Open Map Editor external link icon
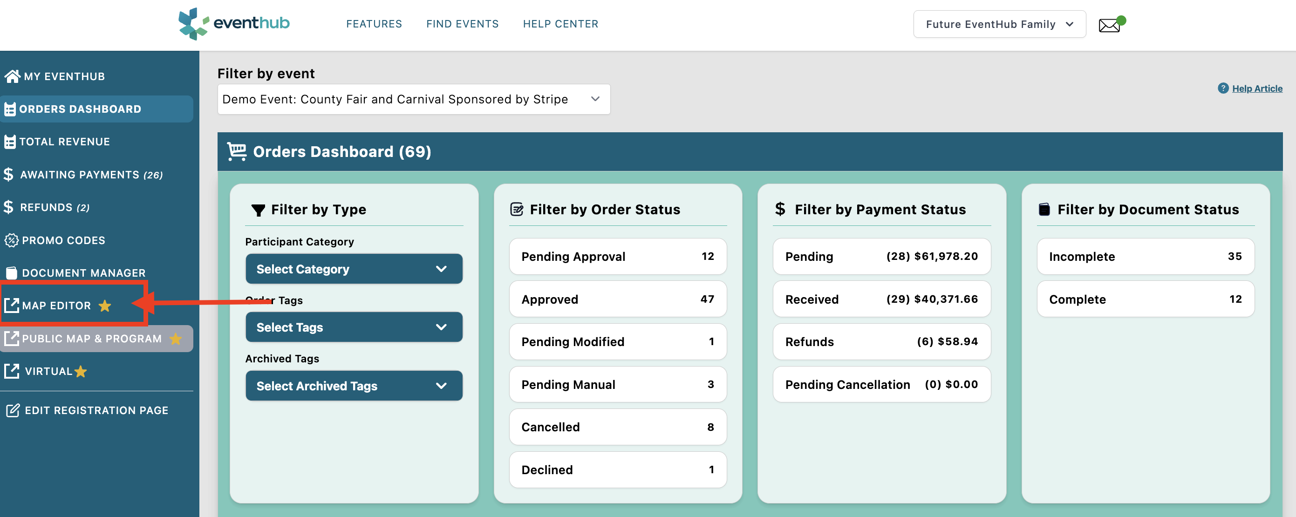 click(x=11, y=305)
